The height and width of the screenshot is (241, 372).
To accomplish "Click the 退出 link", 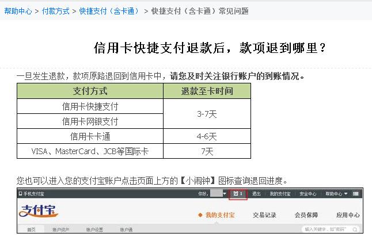I will pos(256,194).
